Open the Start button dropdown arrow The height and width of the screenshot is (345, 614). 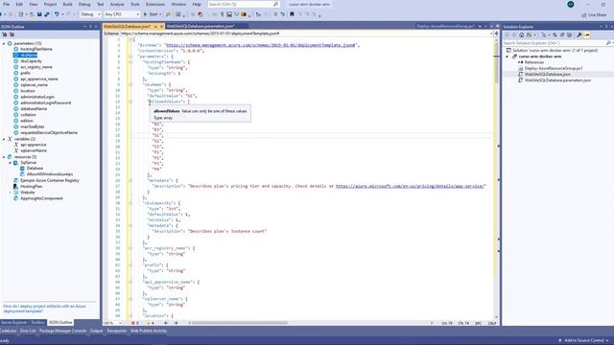pos(160,14)
